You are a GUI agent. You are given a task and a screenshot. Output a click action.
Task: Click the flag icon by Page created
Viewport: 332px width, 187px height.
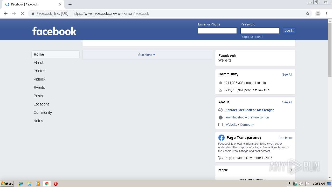(x=220, y=158)
